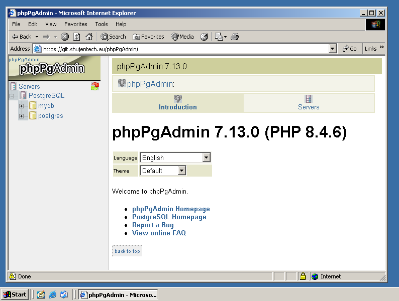Click the phpPgAdmin breadcrumb link
Image resolution: width=399 pixels, height=301 pixels.
pos(151,84)
